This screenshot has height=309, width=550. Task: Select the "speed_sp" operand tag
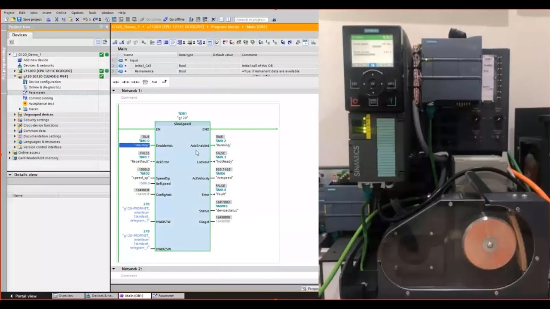(141, 178)
